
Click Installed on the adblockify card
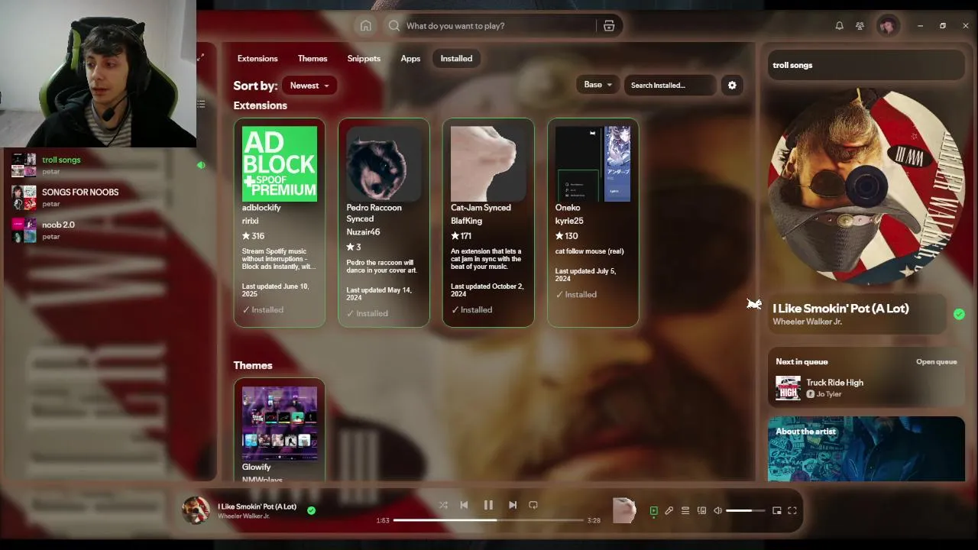263,310
